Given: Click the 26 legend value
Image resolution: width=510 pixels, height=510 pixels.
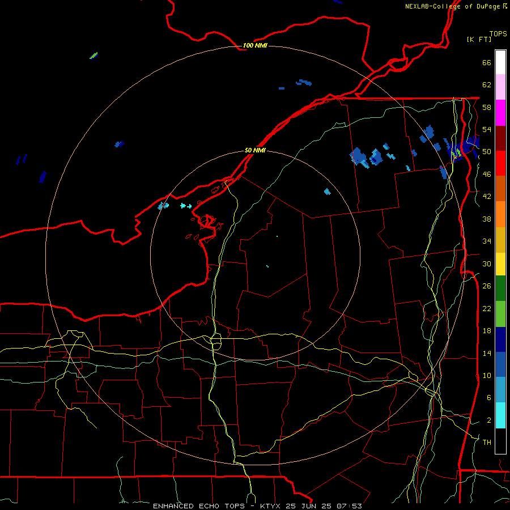Looking at the screenshot, I should coord(487,286).
